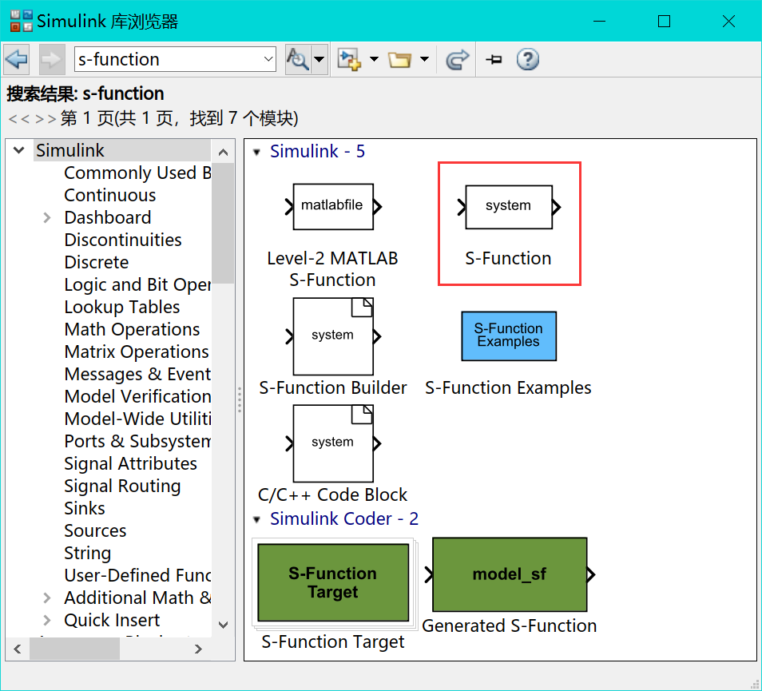Open the search history combo box arrow

(268, 59)
